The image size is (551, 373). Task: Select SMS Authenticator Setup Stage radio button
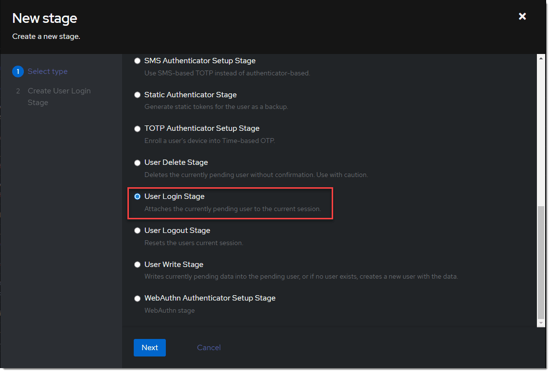pyautogui.click(x=137, y=61)
